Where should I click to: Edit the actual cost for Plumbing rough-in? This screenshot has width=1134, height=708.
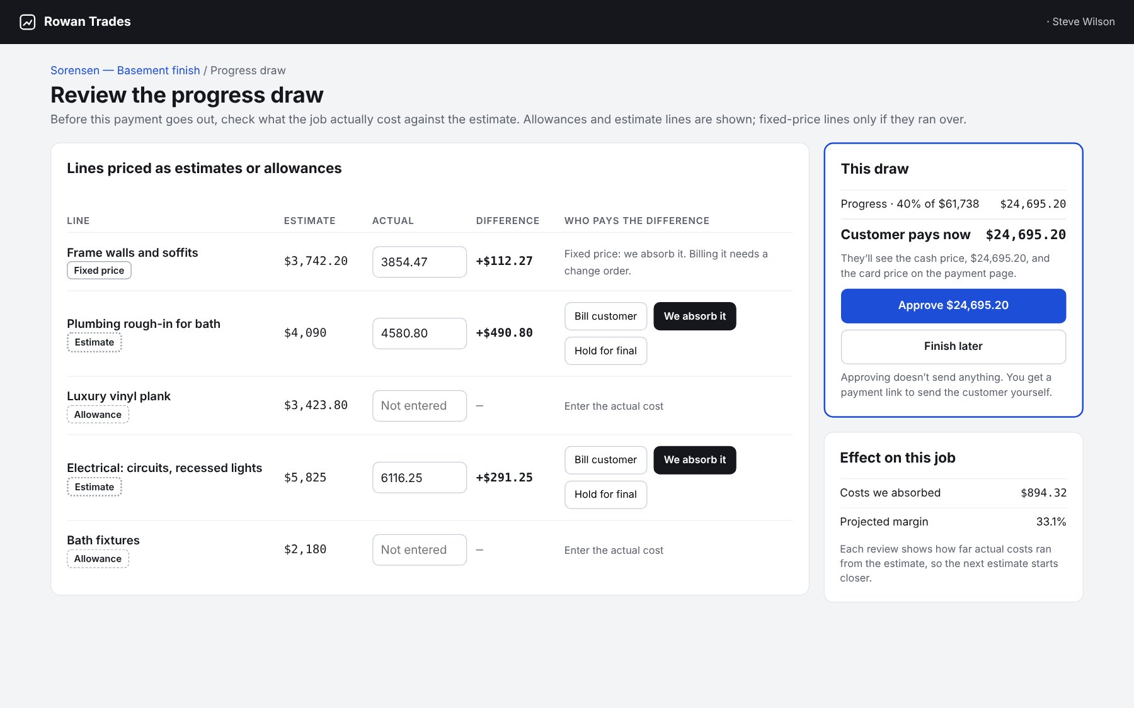(420, 334)
